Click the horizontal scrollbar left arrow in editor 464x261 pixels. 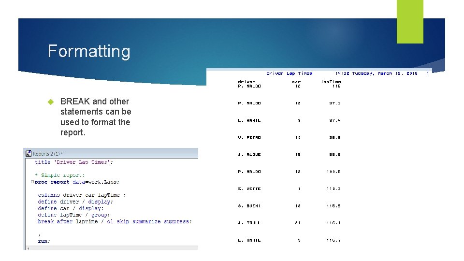(28, 248)
